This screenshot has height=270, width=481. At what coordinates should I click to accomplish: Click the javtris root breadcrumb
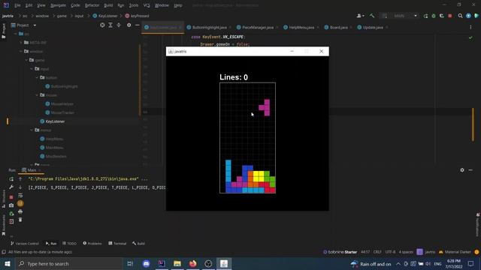pyautogui.click(x=8, y=16)
